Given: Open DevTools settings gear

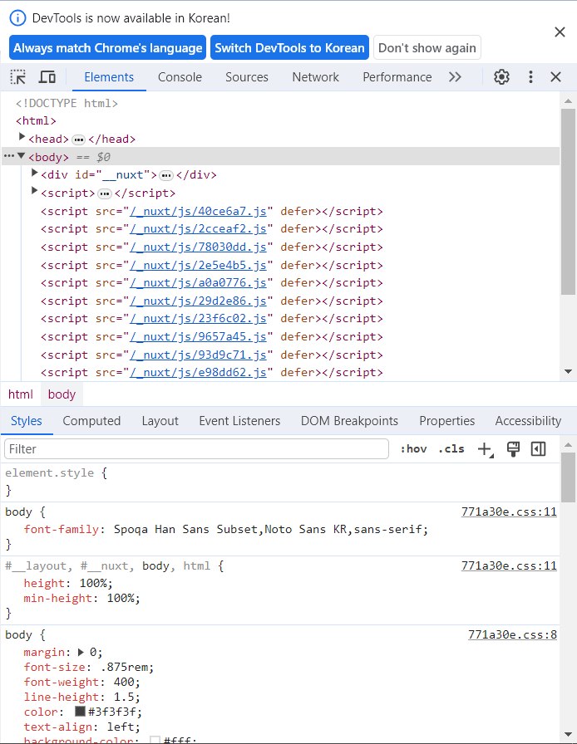Looking at the screenshot, I should tap(501, 77).
